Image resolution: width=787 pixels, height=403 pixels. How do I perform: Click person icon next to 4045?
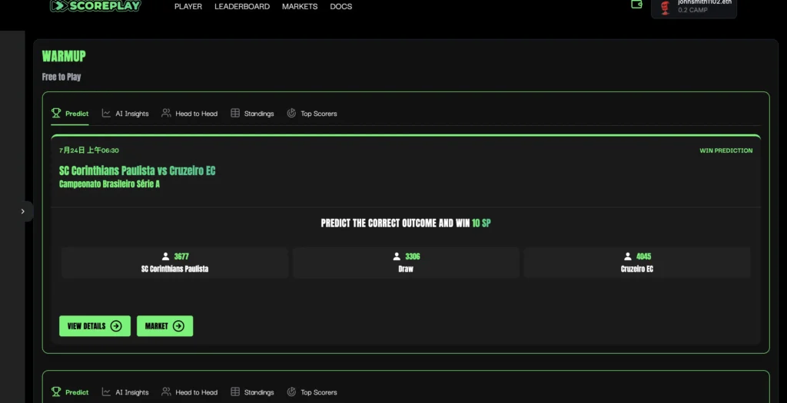[627, 256]
